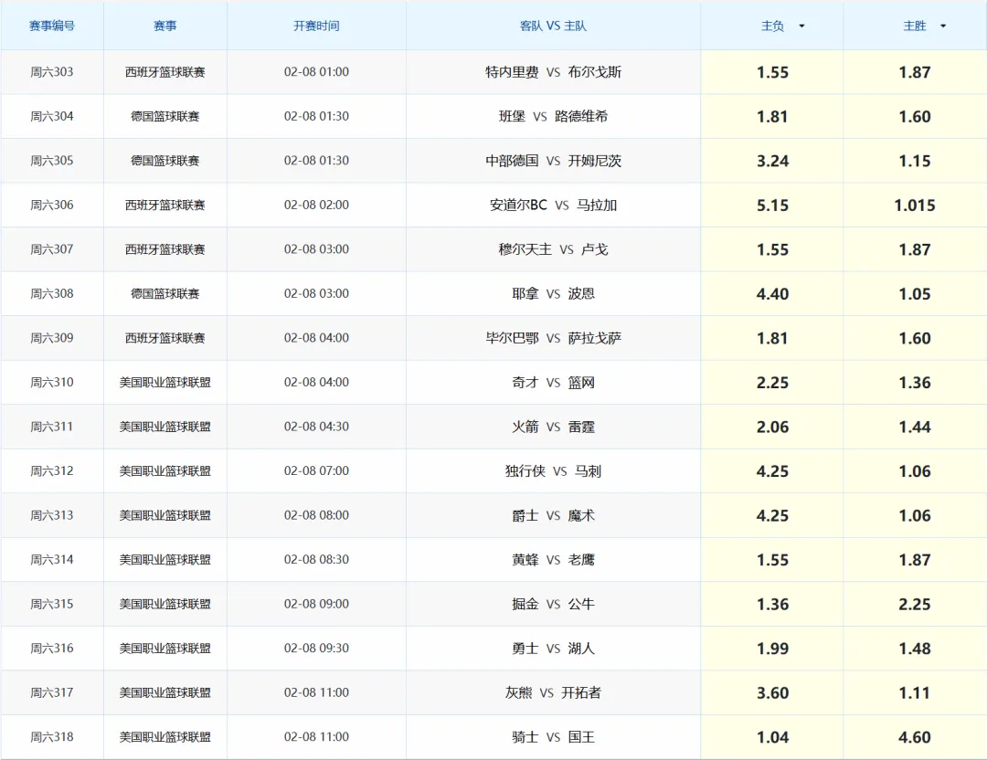This screenshot has height=760, width=987.
Task: Select odds 2.25 for 掘金 vs 公牛
Action: 915,604
